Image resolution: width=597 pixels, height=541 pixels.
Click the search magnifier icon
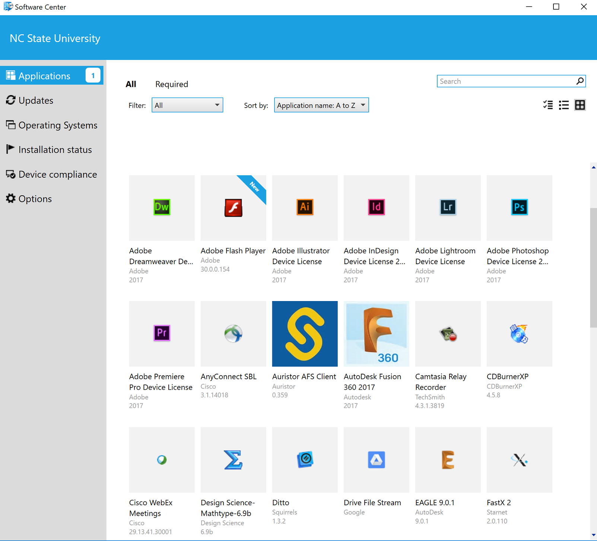(580, 81)
